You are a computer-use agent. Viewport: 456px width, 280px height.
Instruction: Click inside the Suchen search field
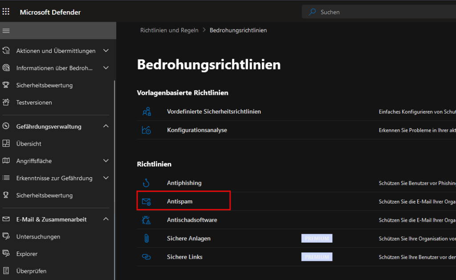pos(379,12)
